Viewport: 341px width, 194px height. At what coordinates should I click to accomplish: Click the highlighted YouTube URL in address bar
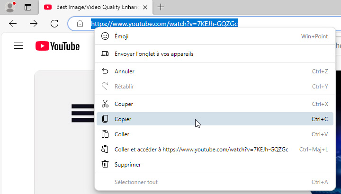164,24
